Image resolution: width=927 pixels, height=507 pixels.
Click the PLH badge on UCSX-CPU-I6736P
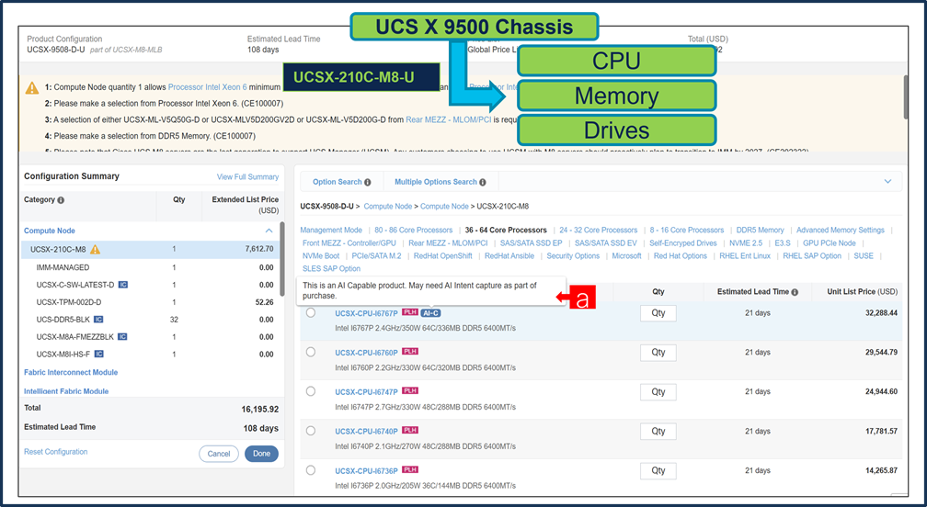[x=410, y=470]
